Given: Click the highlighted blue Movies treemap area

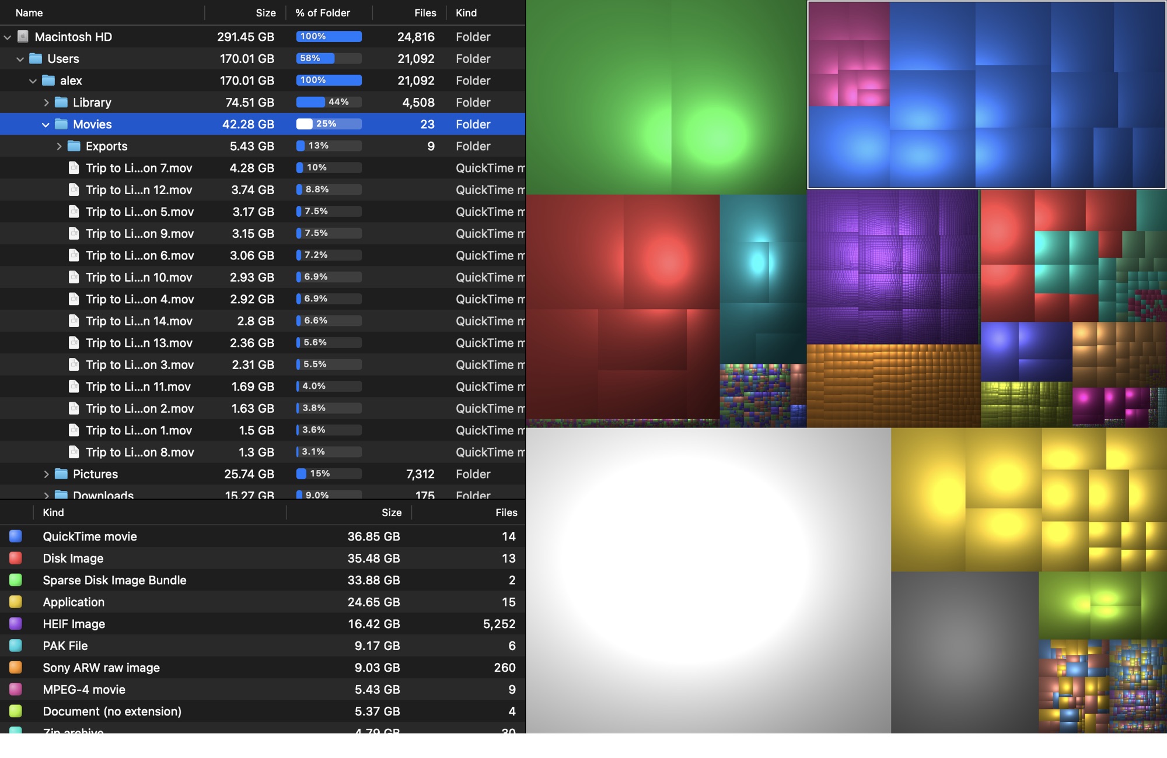Looking at the screenshot, I should (987, 94).
